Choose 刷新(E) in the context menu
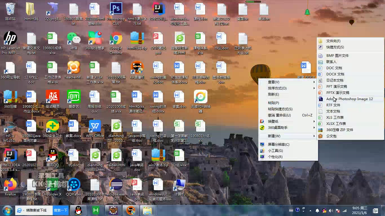 coord(288,94)
